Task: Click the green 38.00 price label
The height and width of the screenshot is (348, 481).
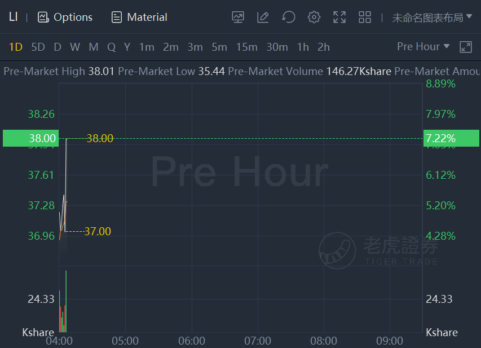Action: click(29, 138)
